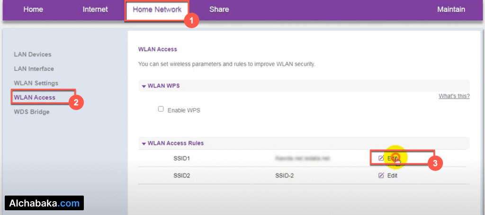Click the pencil edit icon for SSID1
This screenshot has height=215, width=485.
pyautogui.click(x=381, y=158)
